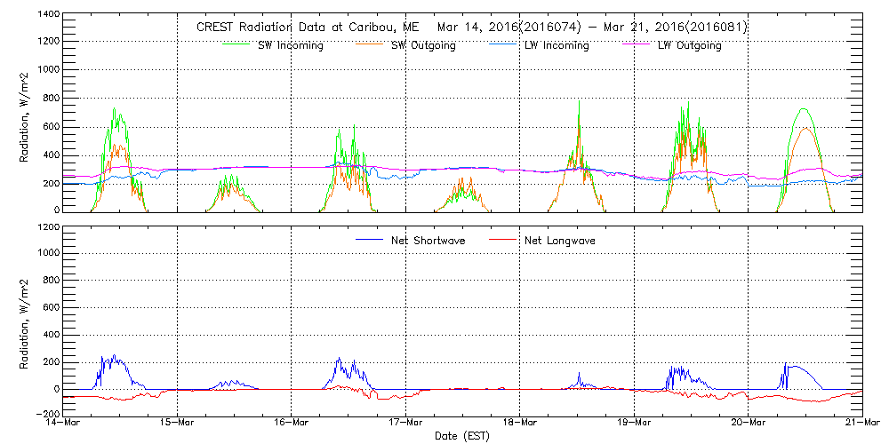889x444 pixels.
Task: Click the blue Net Shortwave legend line
Action: point(370,240)
